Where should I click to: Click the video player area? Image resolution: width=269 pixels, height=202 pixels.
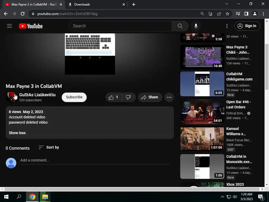90,54
